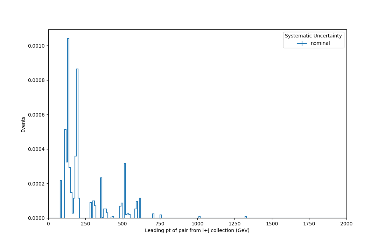Image resolution: width=385 pixels, height=245 pixels.
Task: Click y-axis tick label 0.0006
Action: (36, 115)
